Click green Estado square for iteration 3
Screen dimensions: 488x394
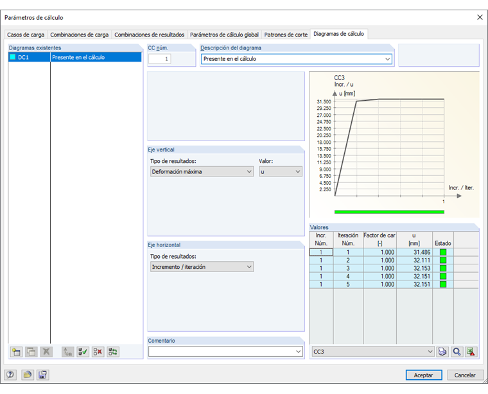pos(443,268)
